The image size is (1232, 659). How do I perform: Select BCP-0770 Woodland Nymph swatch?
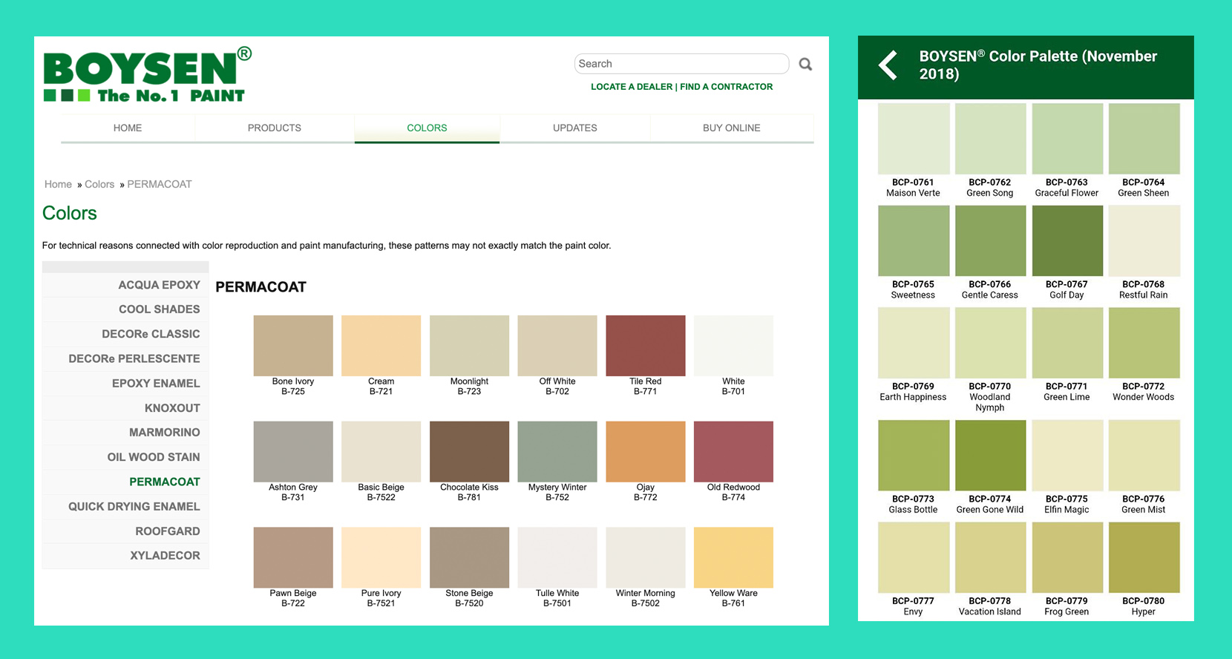pyautogui.click(x=991, y=343)
